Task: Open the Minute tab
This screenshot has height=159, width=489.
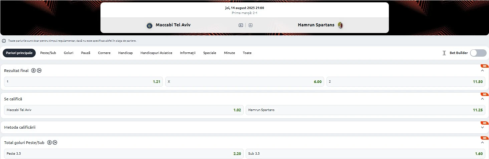Action: (x=229, y=53)
